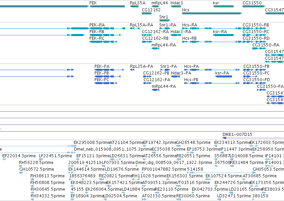This screenshot has height=201, width=284.
Task: Click the RpL35A gene label
Action: 137,3
